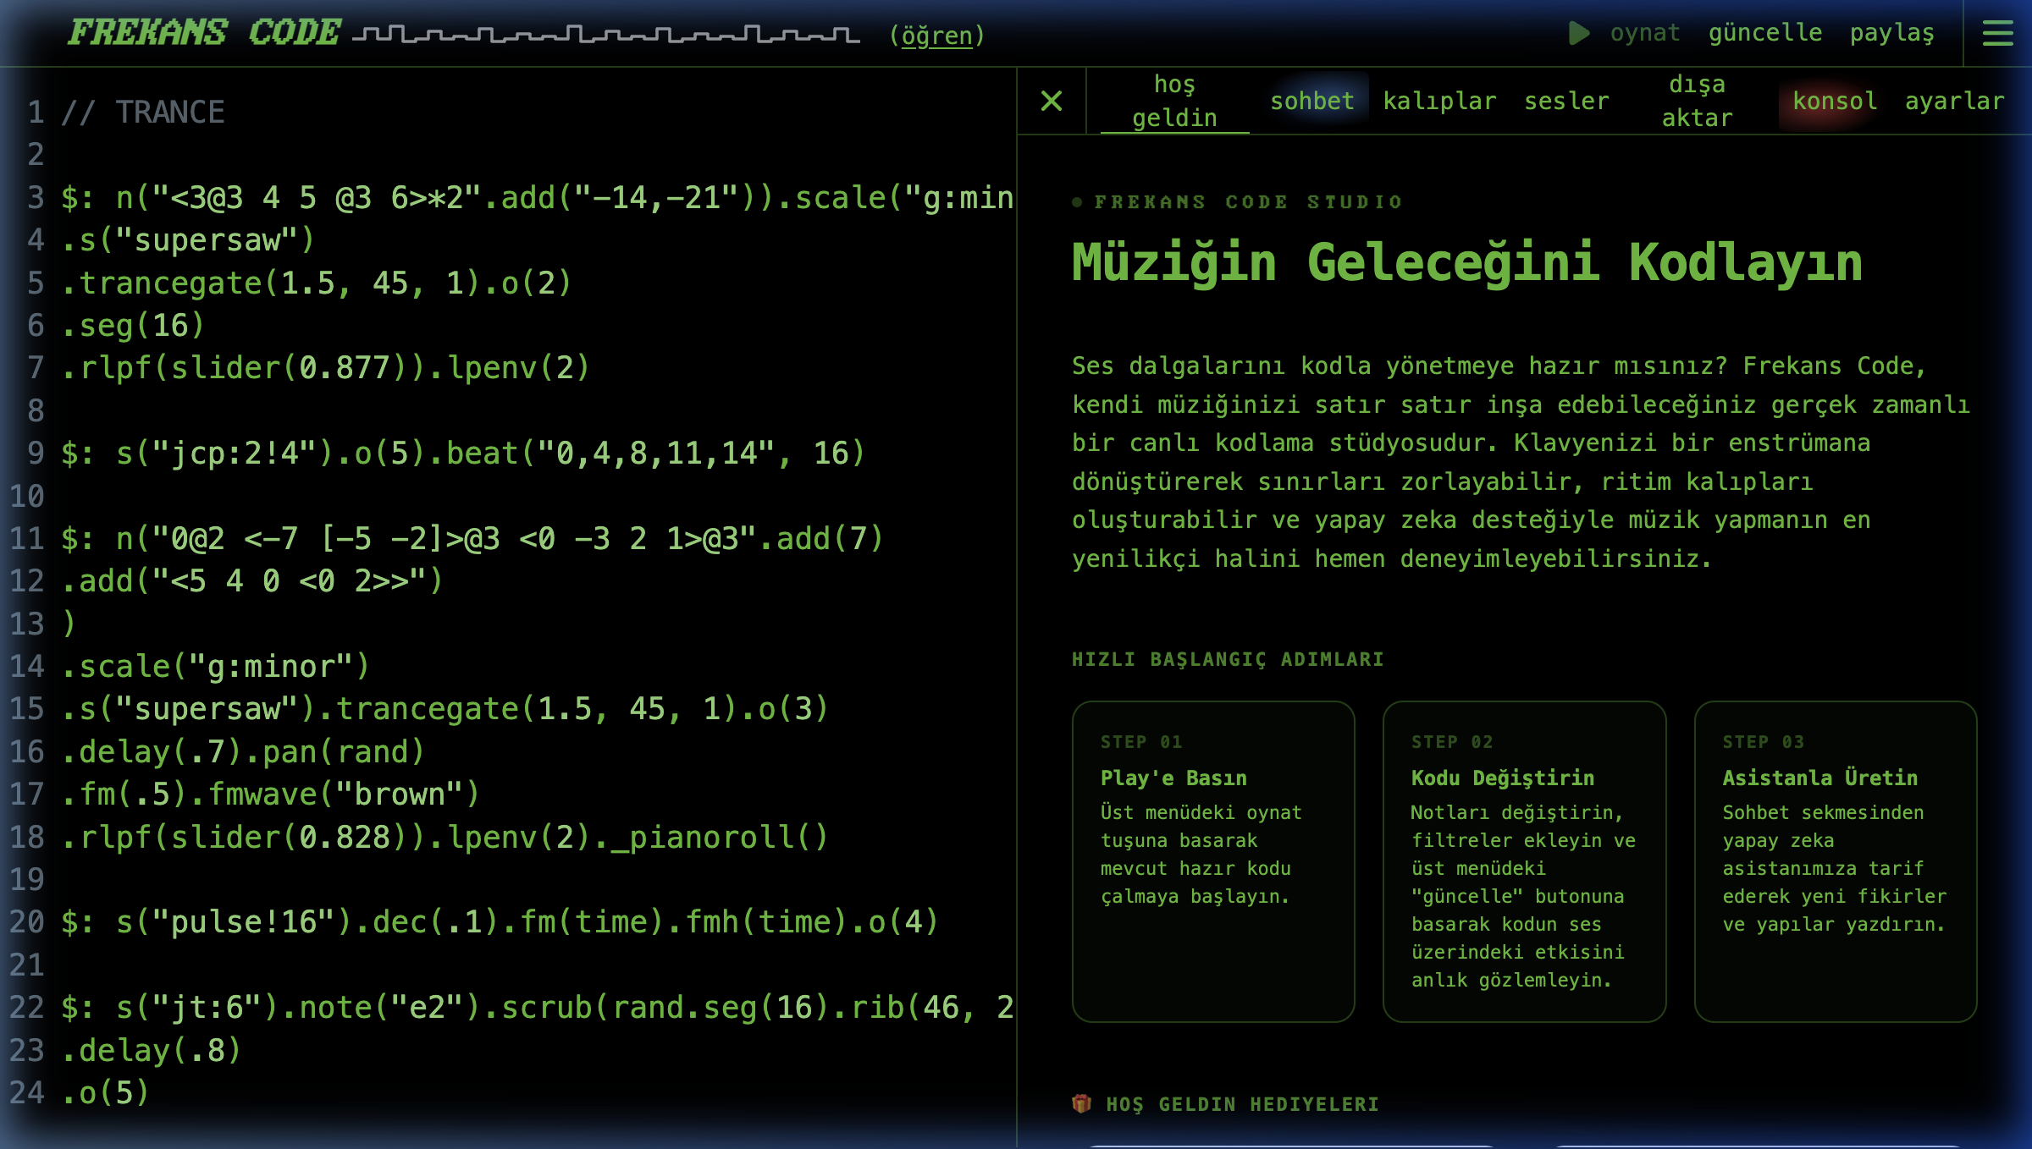Viewport: 2032px width, 1149px height.
Task: Click .trancegate(1.5, 45, 1).o(2) on line 5
Action: pos(317,283)
